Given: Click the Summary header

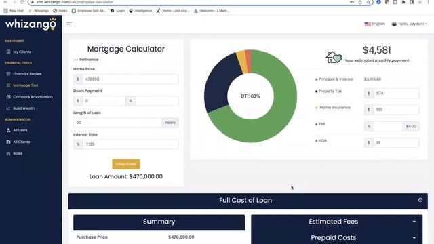Looking at the screenshot, I should click(x=159, y=222).
